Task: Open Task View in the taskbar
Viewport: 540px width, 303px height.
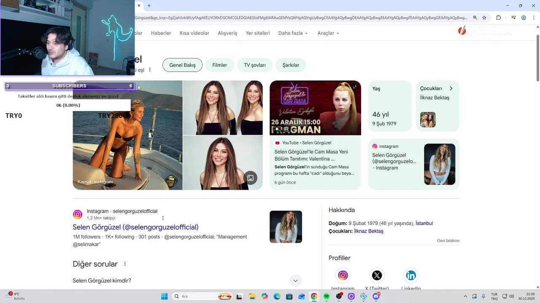Action: click(x=240, y=296)
